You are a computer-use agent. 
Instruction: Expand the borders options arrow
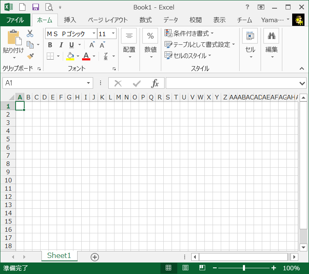58,56
